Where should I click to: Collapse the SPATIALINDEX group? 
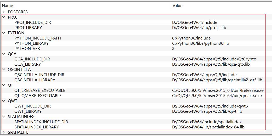tap(4, 116)
